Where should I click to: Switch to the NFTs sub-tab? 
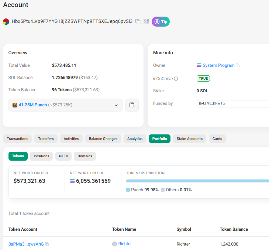[63, 156]
